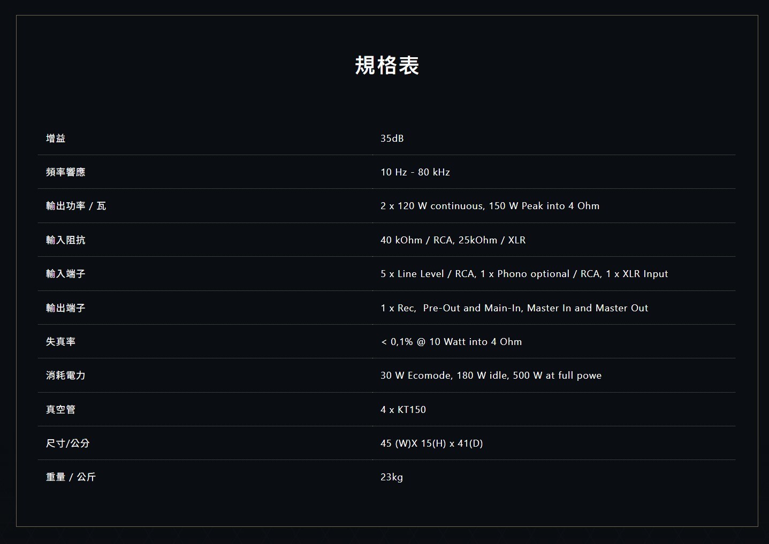Select the 輸入端子 label
Screen dimensions: 769x544
65,274
